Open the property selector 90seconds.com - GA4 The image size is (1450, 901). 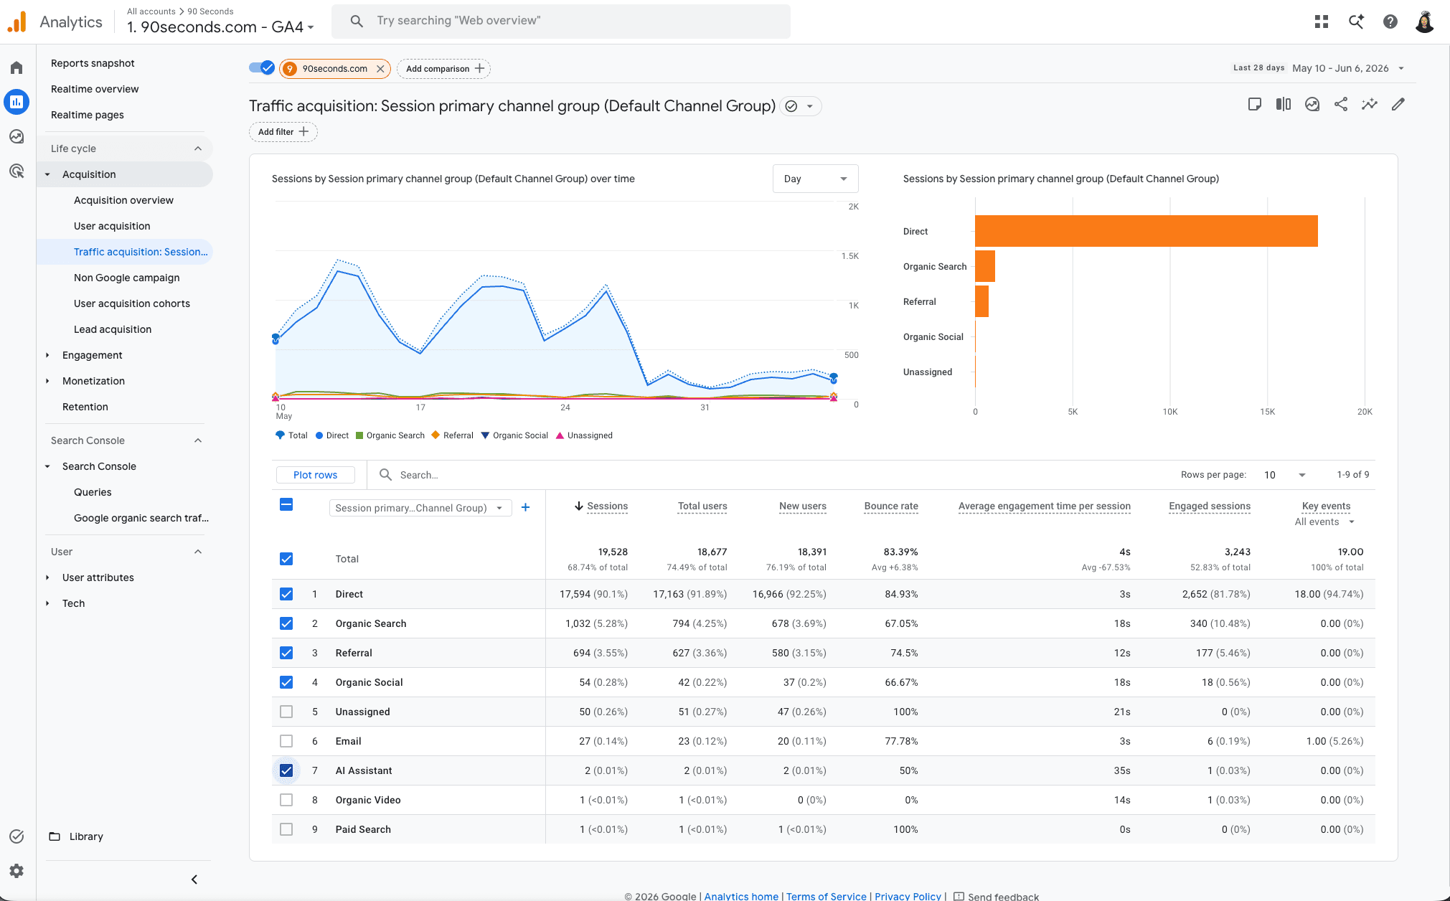pyautogui.click(x=220, y=27)
